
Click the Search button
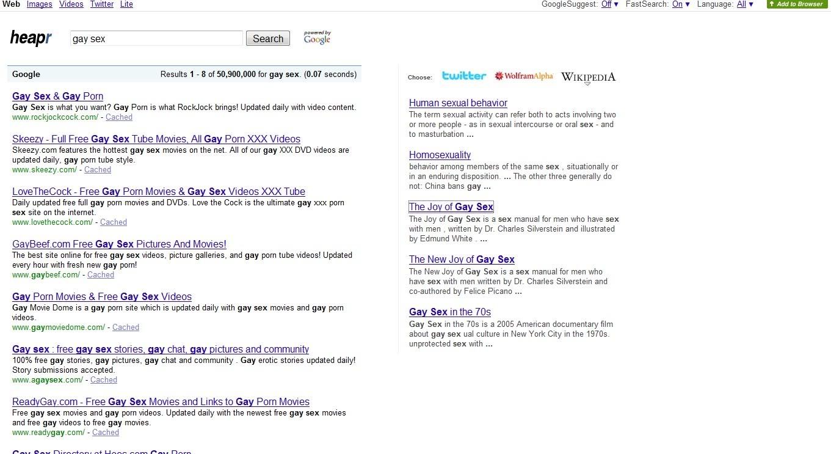point(268,38)
